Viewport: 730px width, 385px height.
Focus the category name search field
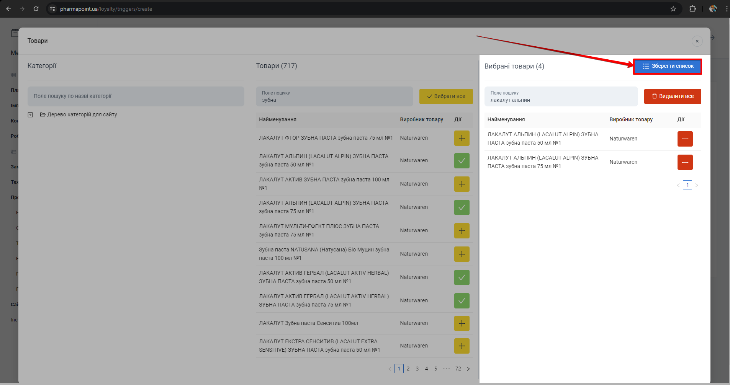[136, 96]
